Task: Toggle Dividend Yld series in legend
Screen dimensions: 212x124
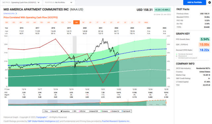Action: [x=115, y=111]
